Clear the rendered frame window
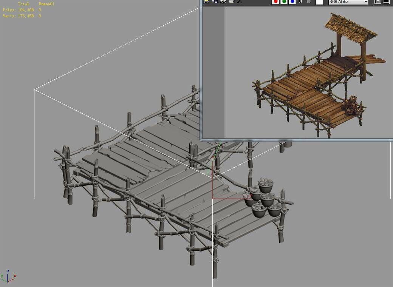Viewport: 393px width, 287px height. (240, 2)
